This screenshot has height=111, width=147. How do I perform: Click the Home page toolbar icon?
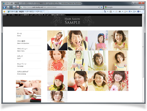(105, 11)
